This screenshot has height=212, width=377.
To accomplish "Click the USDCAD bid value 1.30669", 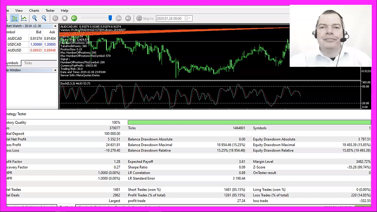I will pos(36,44).
